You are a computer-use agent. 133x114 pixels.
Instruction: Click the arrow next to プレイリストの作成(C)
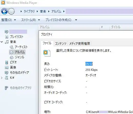coord(76,20)
